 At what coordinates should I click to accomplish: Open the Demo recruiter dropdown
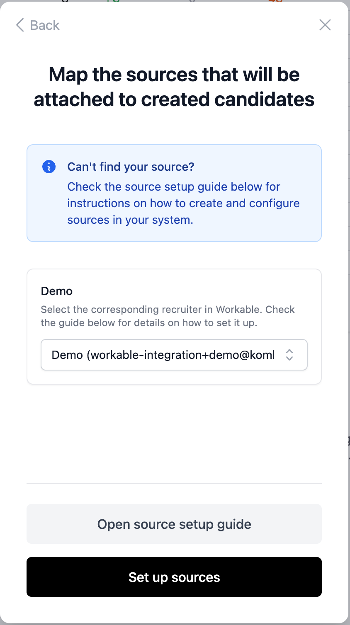coord(174,355)
